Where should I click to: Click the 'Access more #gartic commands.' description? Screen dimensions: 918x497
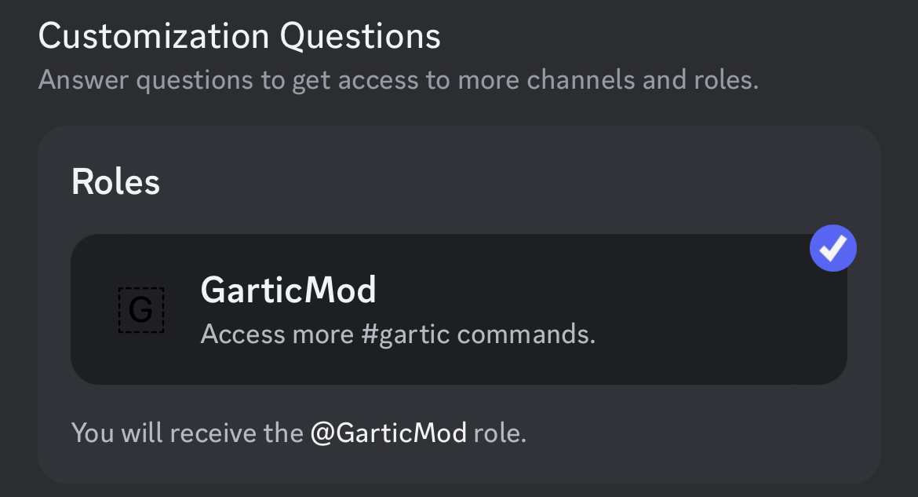(x=398, y=334)
